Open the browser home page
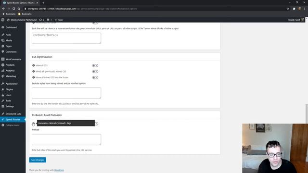The width and height of the screenshot is (308, 173). (19, 9)
